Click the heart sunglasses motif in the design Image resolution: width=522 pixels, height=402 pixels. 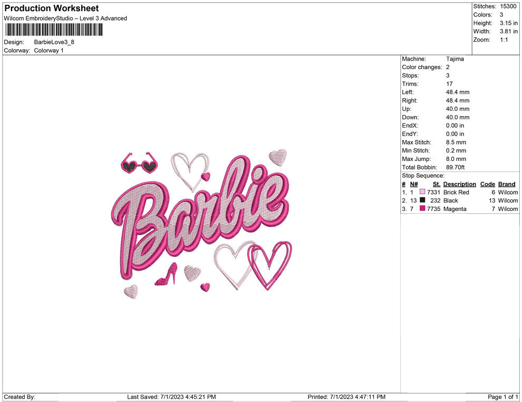pos(139,163)
